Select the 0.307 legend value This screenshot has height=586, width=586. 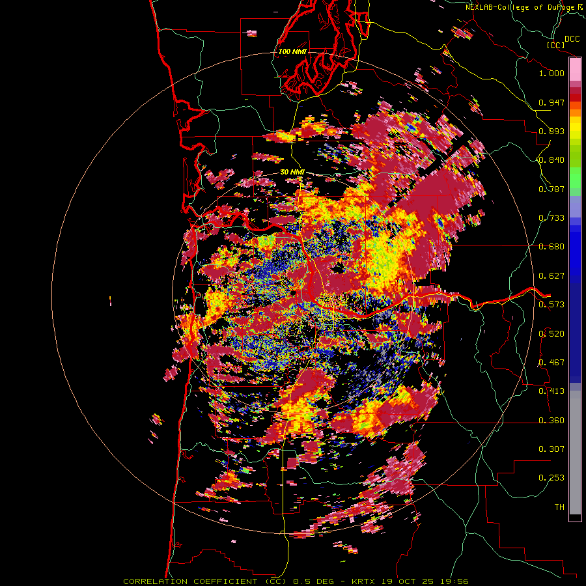point(551,449)
